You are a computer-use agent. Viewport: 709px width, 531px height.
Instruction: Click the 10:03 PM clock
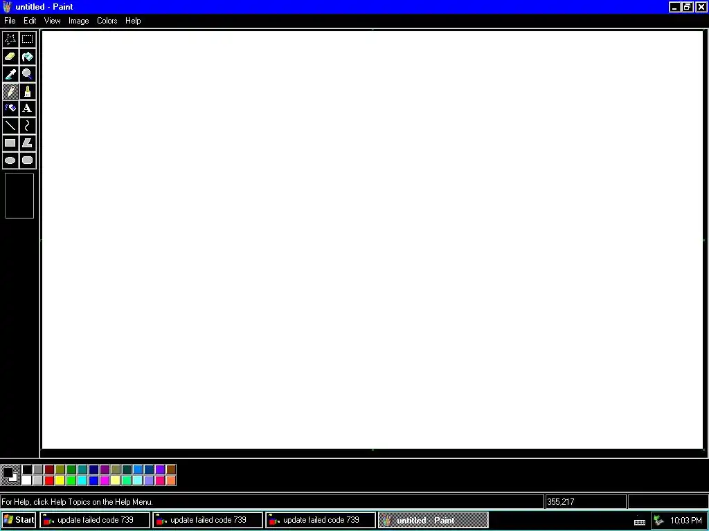coord(686,521)
